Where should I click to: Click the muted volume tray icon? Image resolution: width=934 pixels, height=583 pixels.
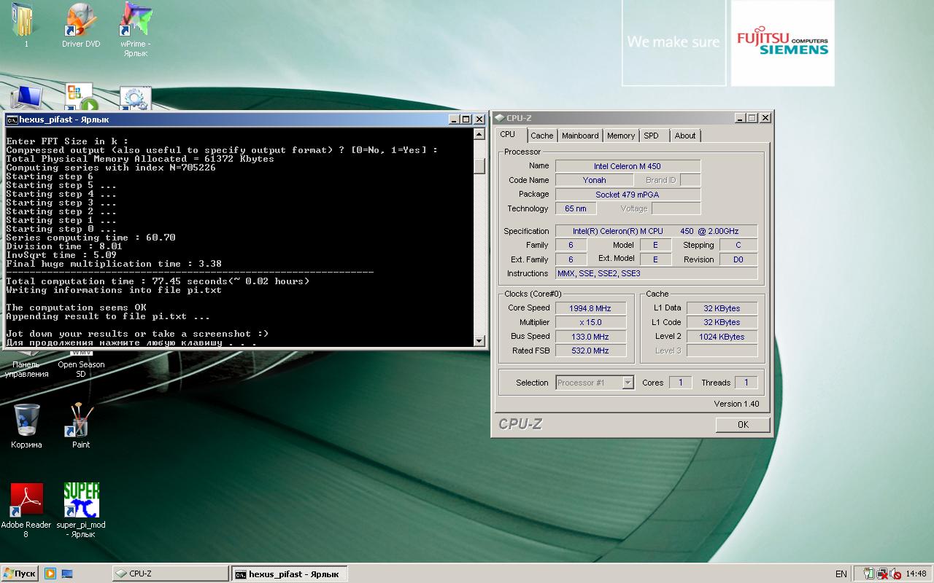pyautogui.click(x=895, y=574)
